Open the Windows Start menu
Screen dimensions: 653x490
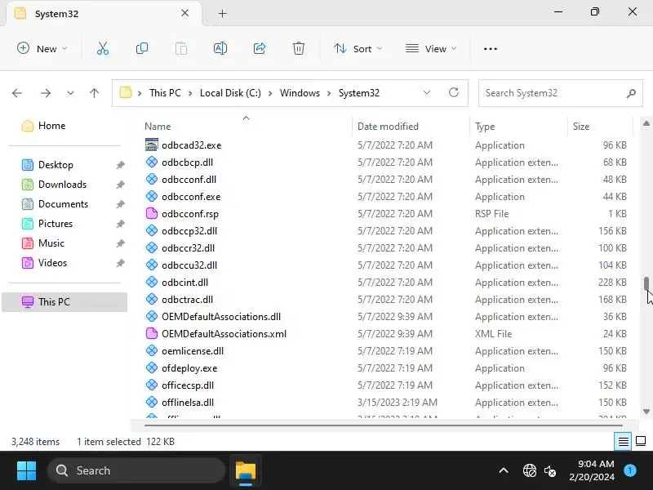click(26, 470)
